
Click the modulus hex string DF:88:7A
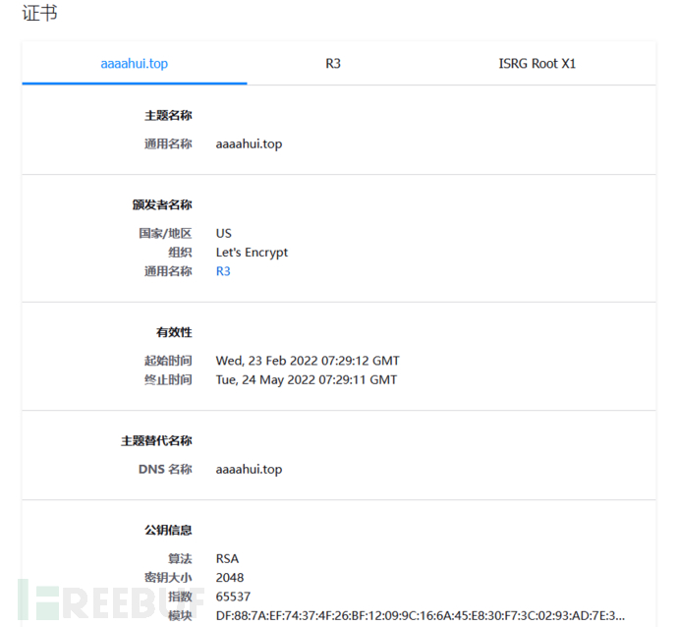click(x=421, y=615)
